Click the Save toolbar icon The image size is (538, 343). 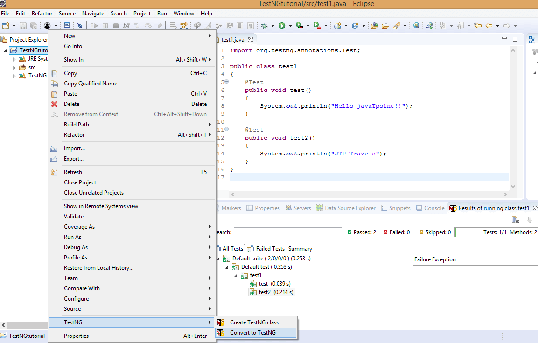click(23, 26)
